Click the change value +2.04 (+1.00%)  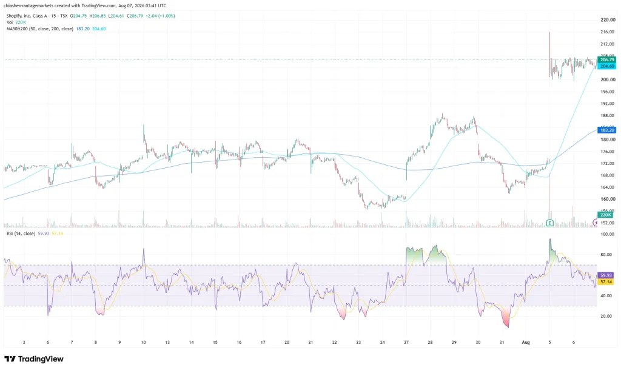pos(160,16)
